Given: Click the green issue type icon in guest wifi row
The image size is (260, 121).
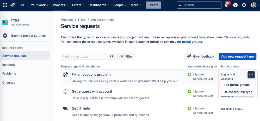Looking at the screenshot, I should coord(190,91).
